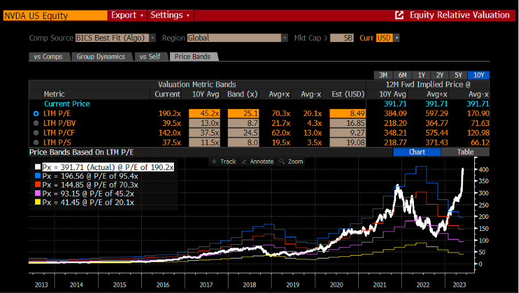Edit the LTM P/CF 10Y Avg 37.5x field
Screen dimensions: 519x293
click(x=204, y=133)
